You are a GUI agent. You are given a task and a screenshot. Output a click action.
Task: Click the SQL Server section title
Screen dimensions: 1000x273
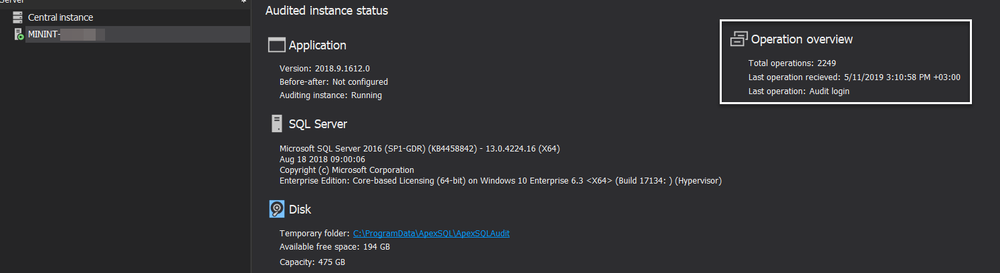coord(318,124)
